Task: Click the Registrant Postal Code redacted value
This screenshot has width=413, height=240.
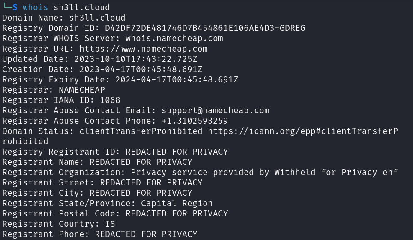Action: coord(177,214)
